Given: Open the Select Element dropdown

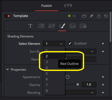Looking at the screenshot, I should point(54,43).
